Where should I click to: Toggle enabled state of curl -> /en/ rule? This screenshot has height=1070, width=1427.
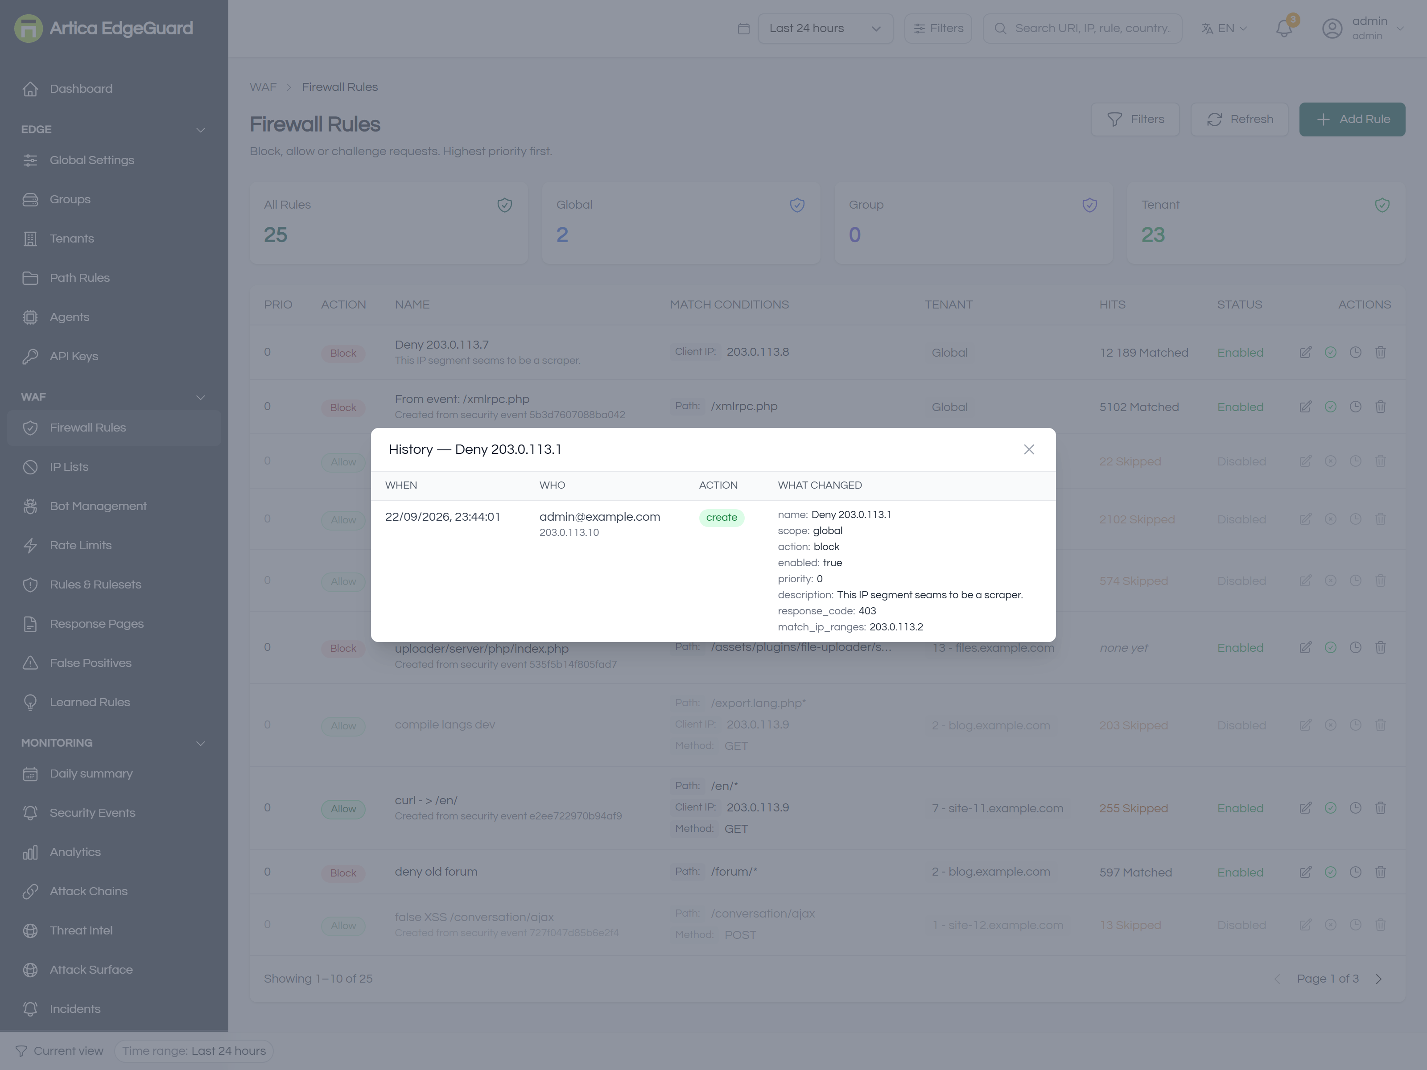(1330, 807)
